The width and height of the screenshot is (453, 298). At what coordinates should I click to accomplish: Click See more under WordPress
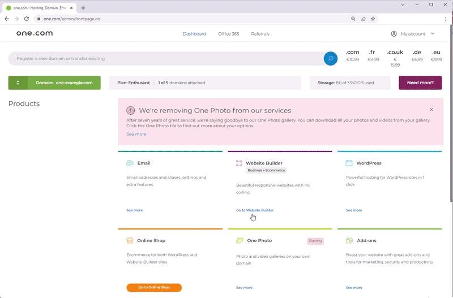[x=354, y=210]
